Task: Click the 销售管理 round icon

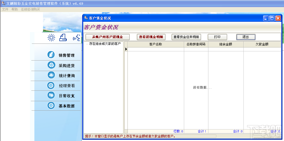Action: 51,55
